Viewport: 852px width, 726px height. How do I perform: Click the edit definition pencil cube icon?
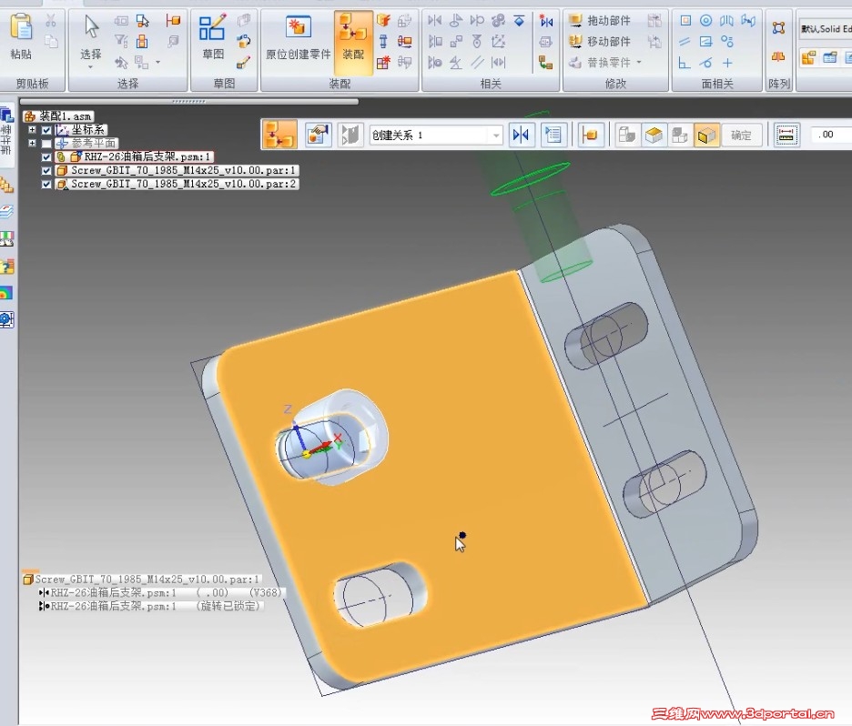(x=243, y=63)
